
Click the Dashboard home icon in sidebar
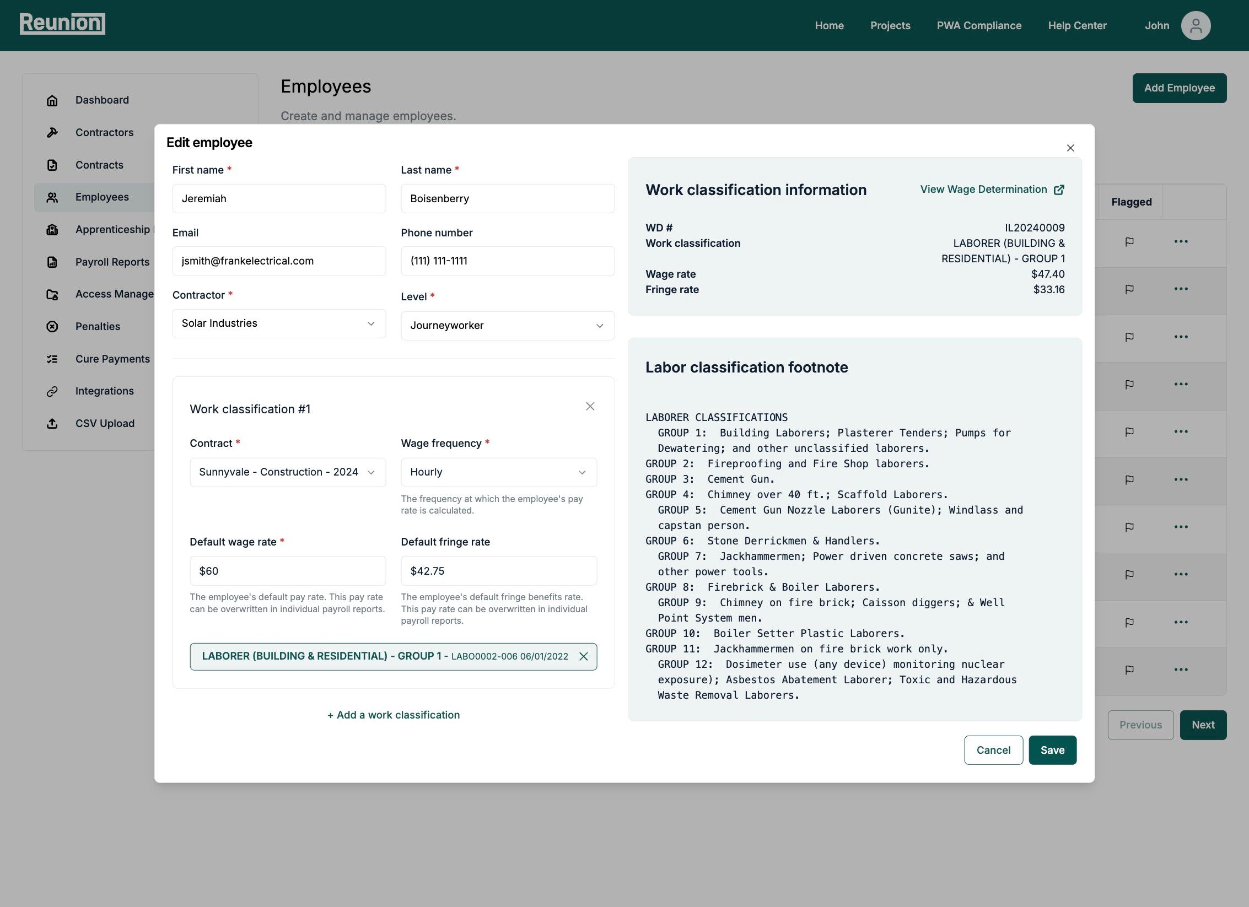52,100
